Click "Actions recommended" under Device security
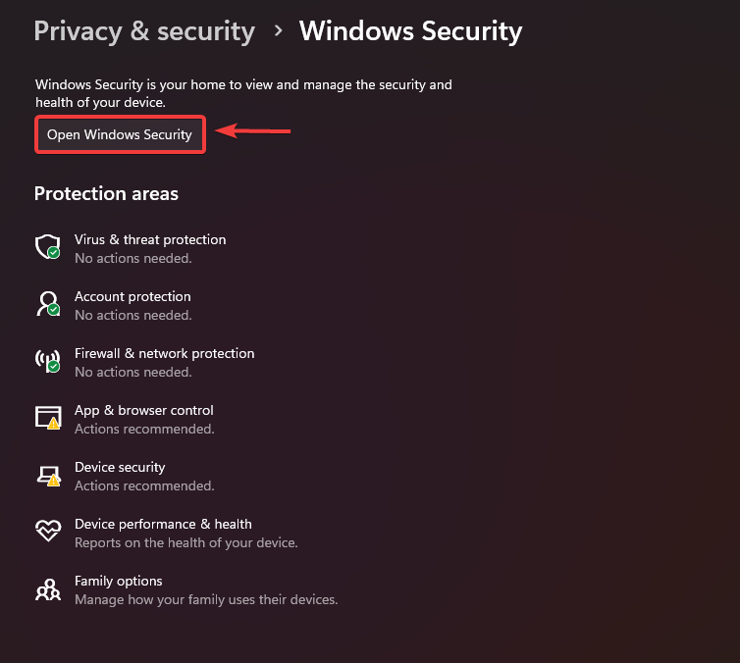740x663 pixels. (x=144, y=485)
